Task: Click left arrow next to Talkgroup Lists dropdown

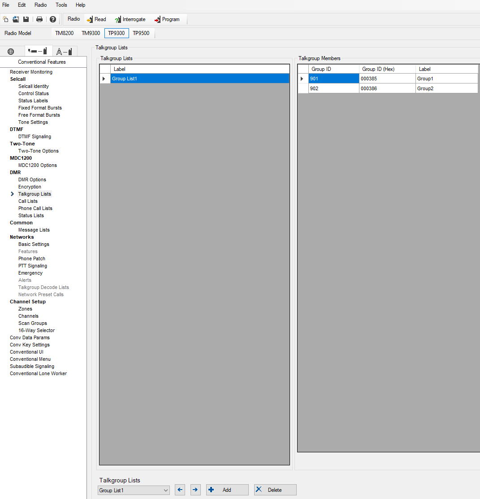Action: (x=180, y=490)
